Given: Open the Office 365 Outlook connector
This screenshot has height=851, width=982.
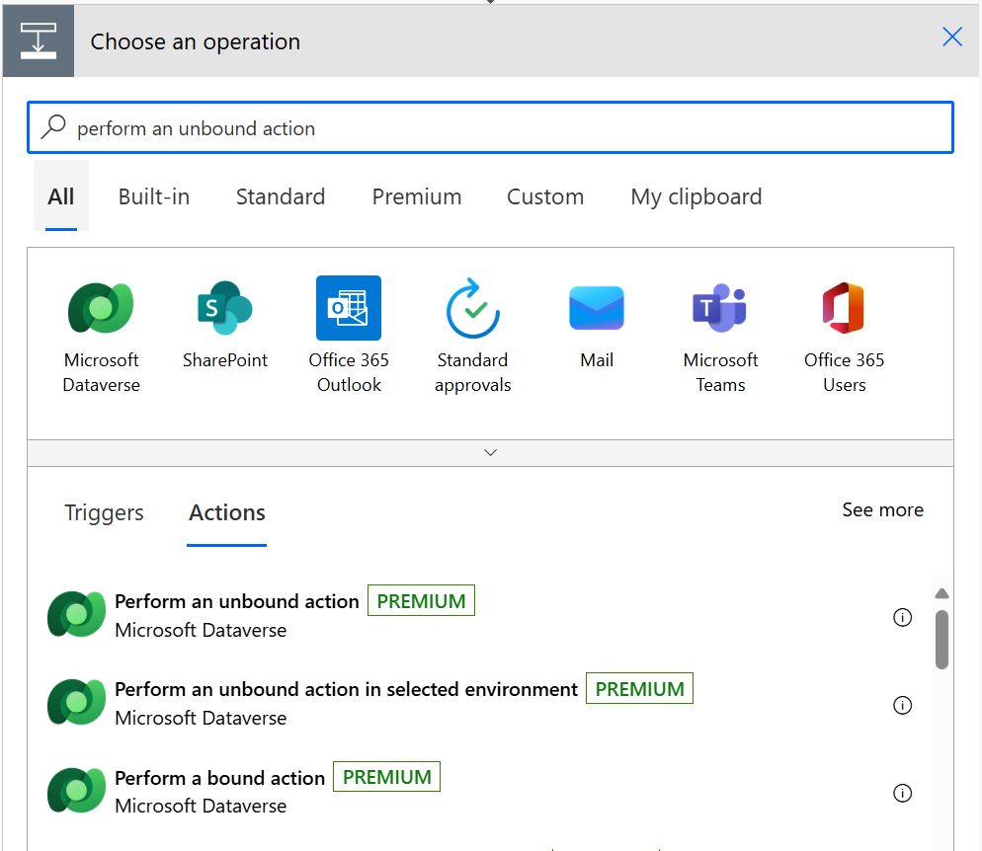Looking at the screenshot, I should click(x=349, y=308).
